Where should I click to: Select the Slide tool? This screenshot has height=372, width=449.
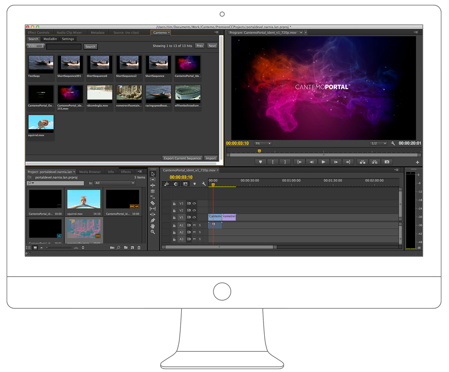pyautogui.click(x=153, y=214)
